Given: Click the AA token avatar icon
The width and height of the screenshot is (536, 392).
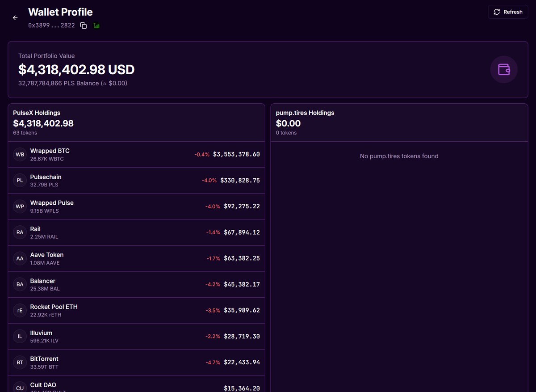Looking at the screenshot, I should pos(20,258).
